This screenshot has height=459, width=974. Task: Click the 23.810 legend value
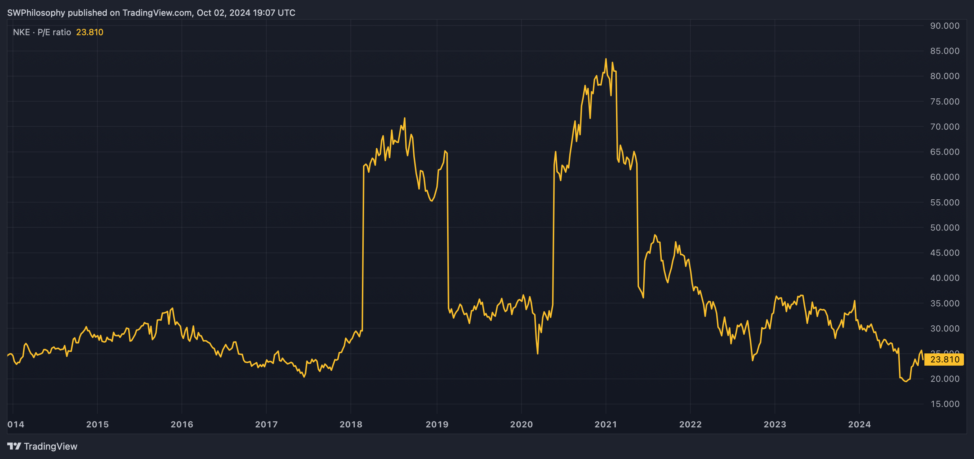tap(89, 32)
